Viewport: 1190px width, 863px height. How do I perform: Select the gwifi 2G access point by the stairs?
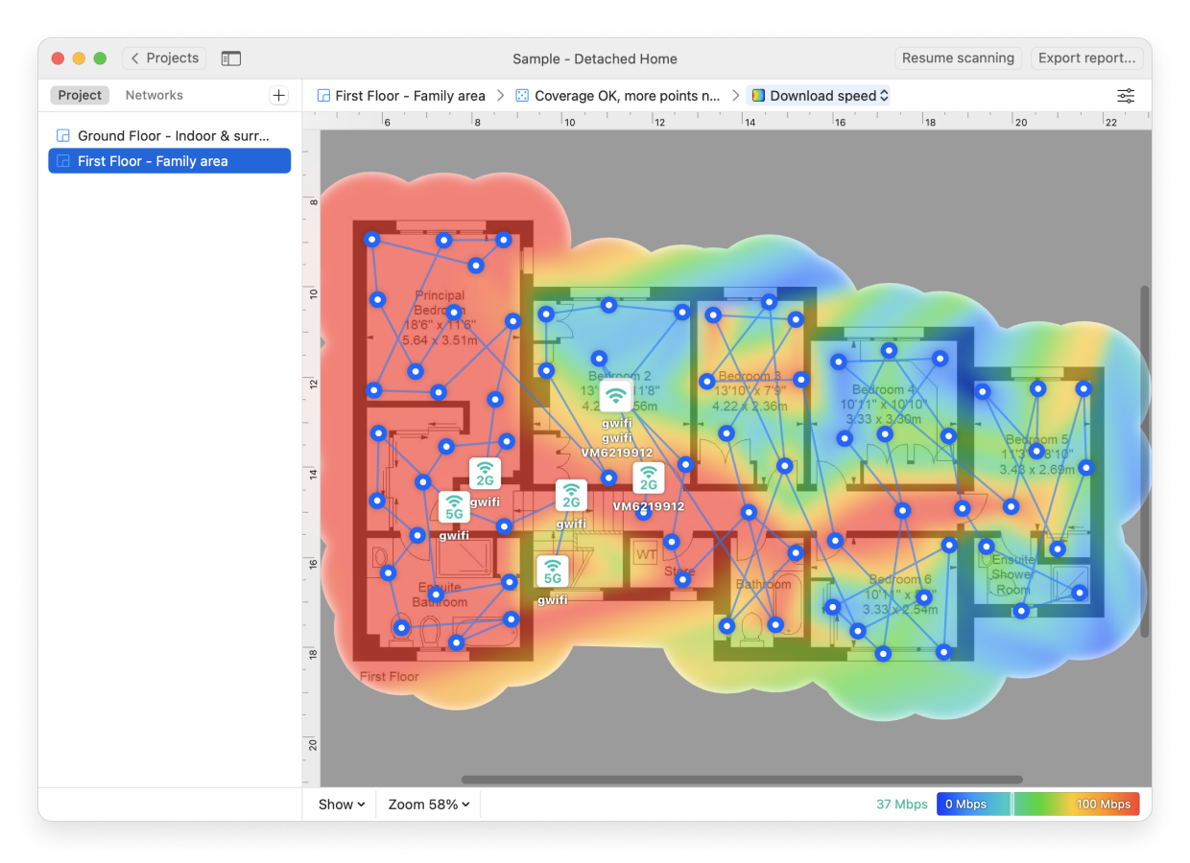point(571,496)
